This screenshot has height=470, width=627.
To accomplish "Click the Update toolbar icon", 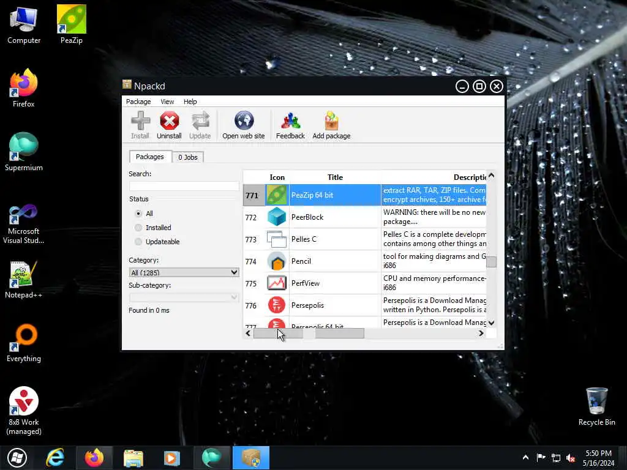I will (x=200, y=121).
